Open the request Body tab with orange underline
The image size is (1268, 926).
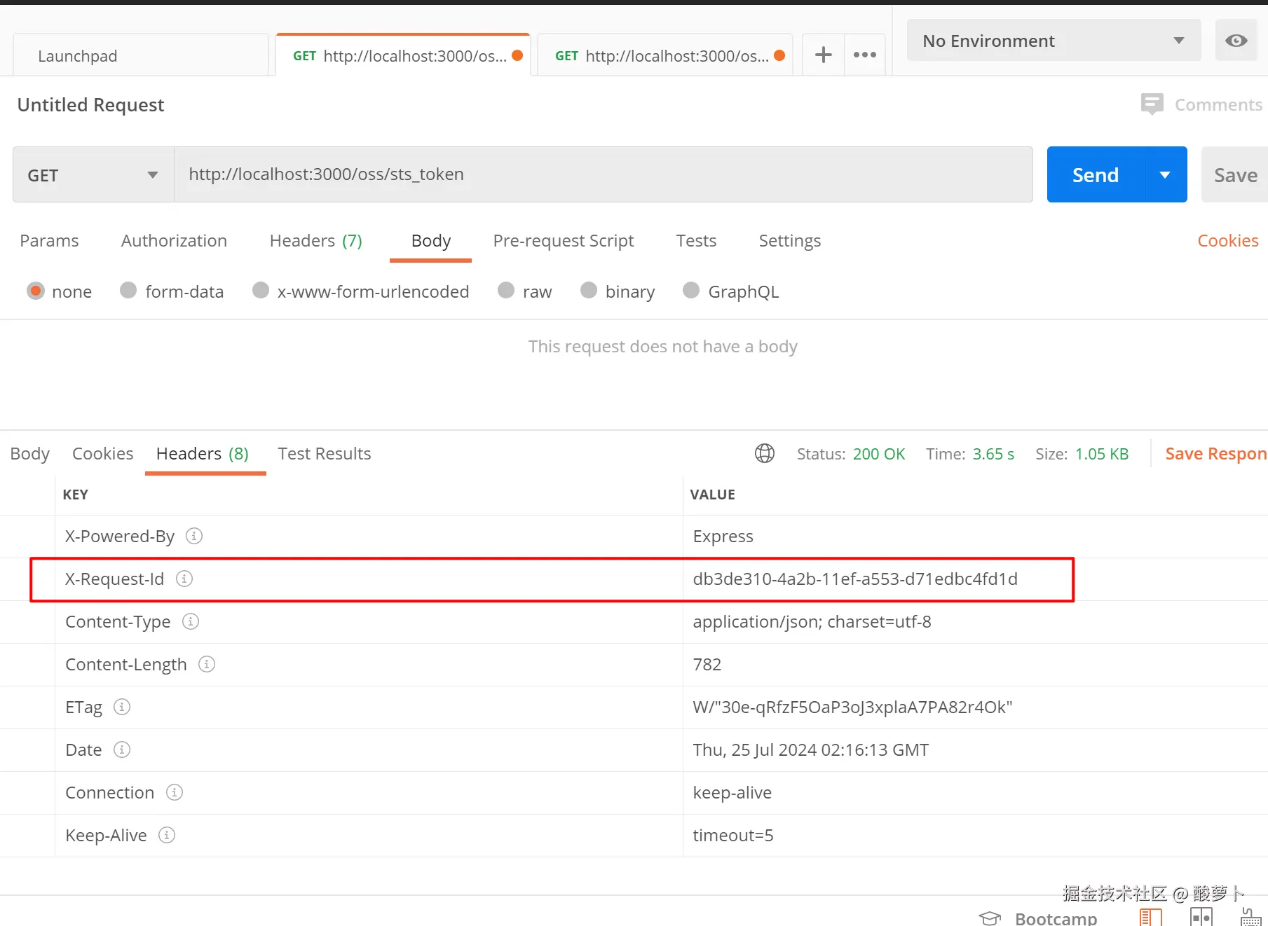(x=431, y=241)
